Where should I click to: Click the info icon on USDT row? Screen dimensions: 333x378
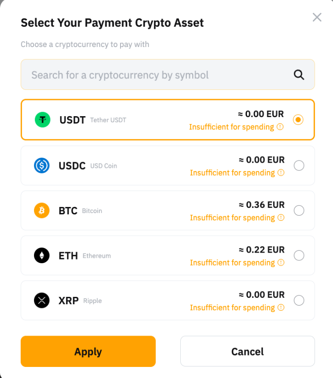click(x=280, y=127)
